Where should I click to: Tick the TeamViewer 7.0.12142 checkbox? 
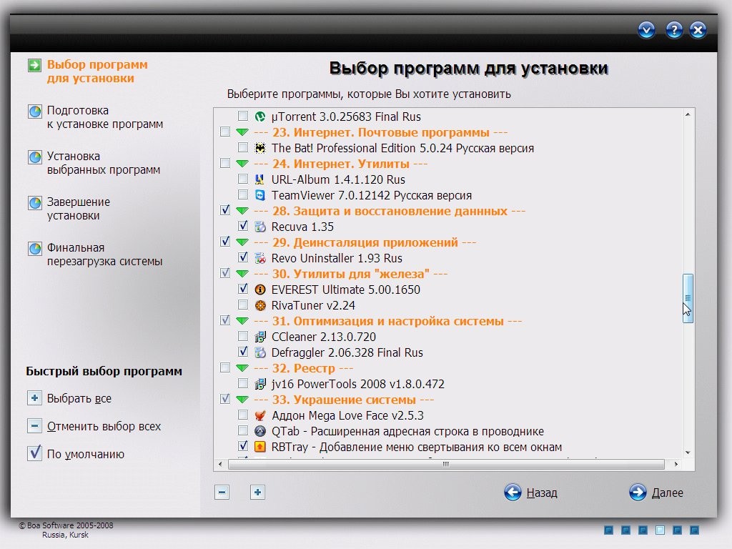coord(243,194)
